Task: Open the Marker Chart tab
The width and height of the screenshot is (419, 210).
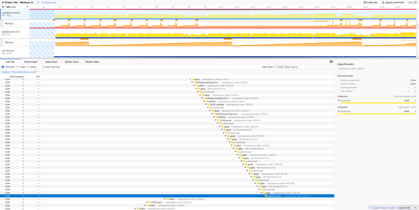Action: click(x=72, y=62)
